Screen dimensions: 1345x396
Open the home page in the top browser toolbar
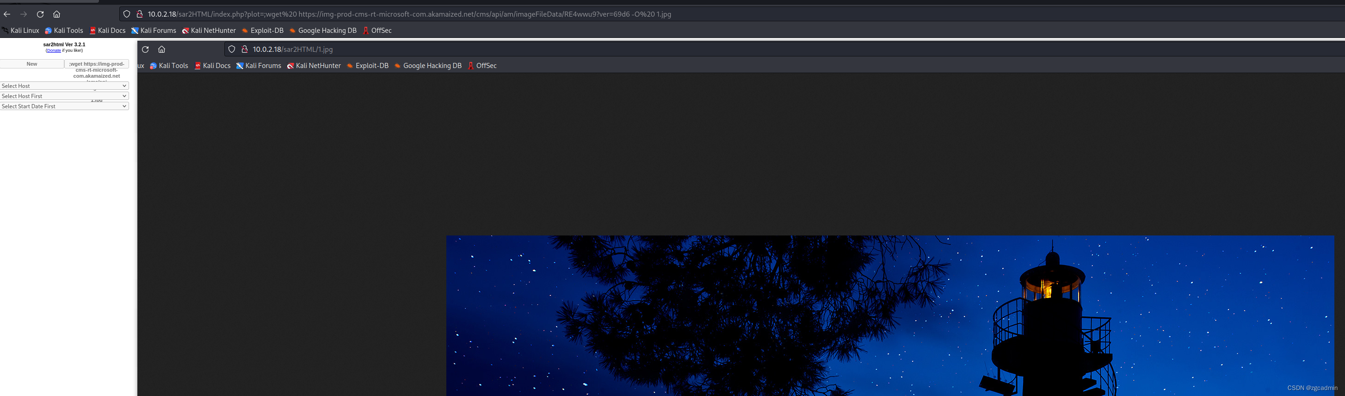pyautogui.click(x=57, y=14)
